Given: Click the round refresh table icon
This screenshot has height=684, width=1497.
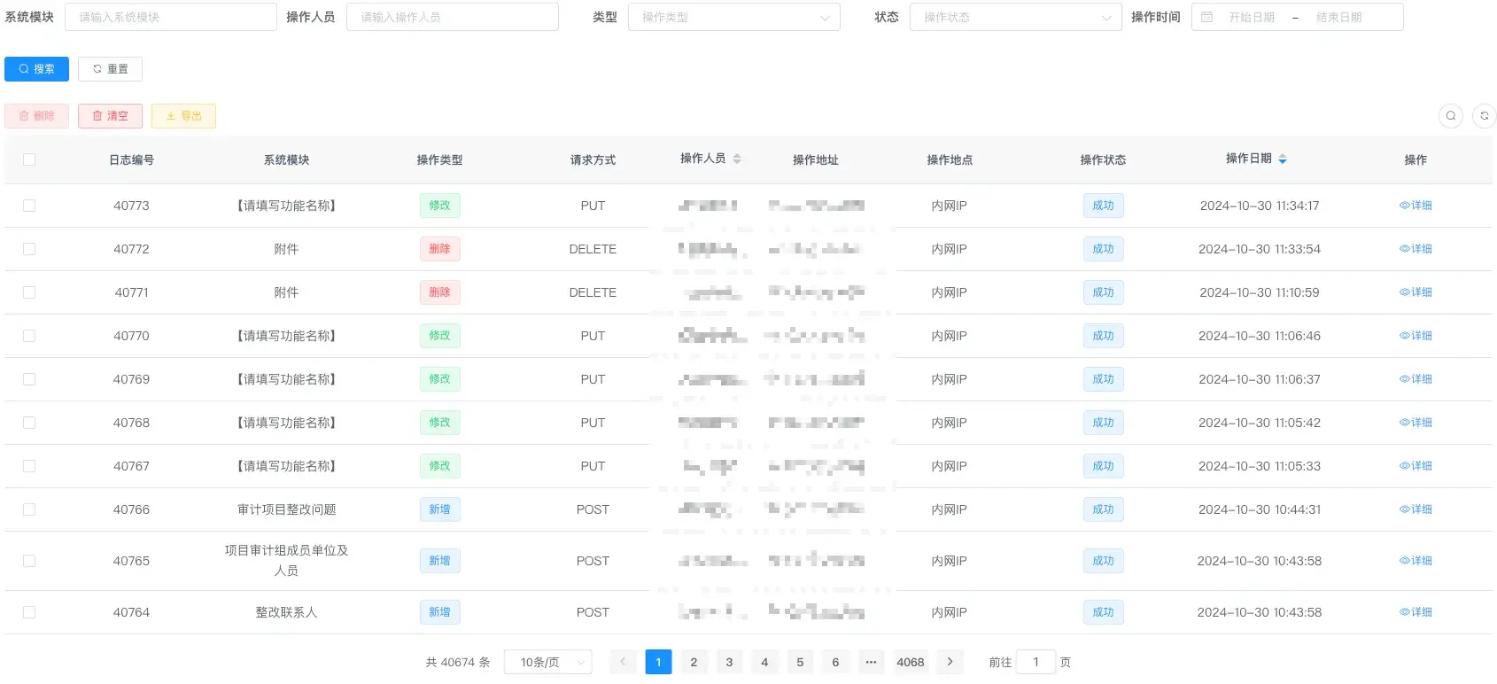Looking at the screenshot, I should 1484,116.
